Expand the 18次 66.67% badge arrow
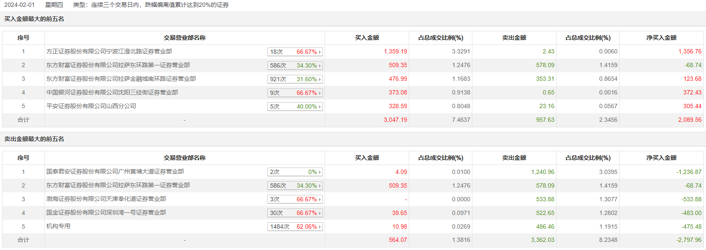The image size is (706, 250). 319,52
